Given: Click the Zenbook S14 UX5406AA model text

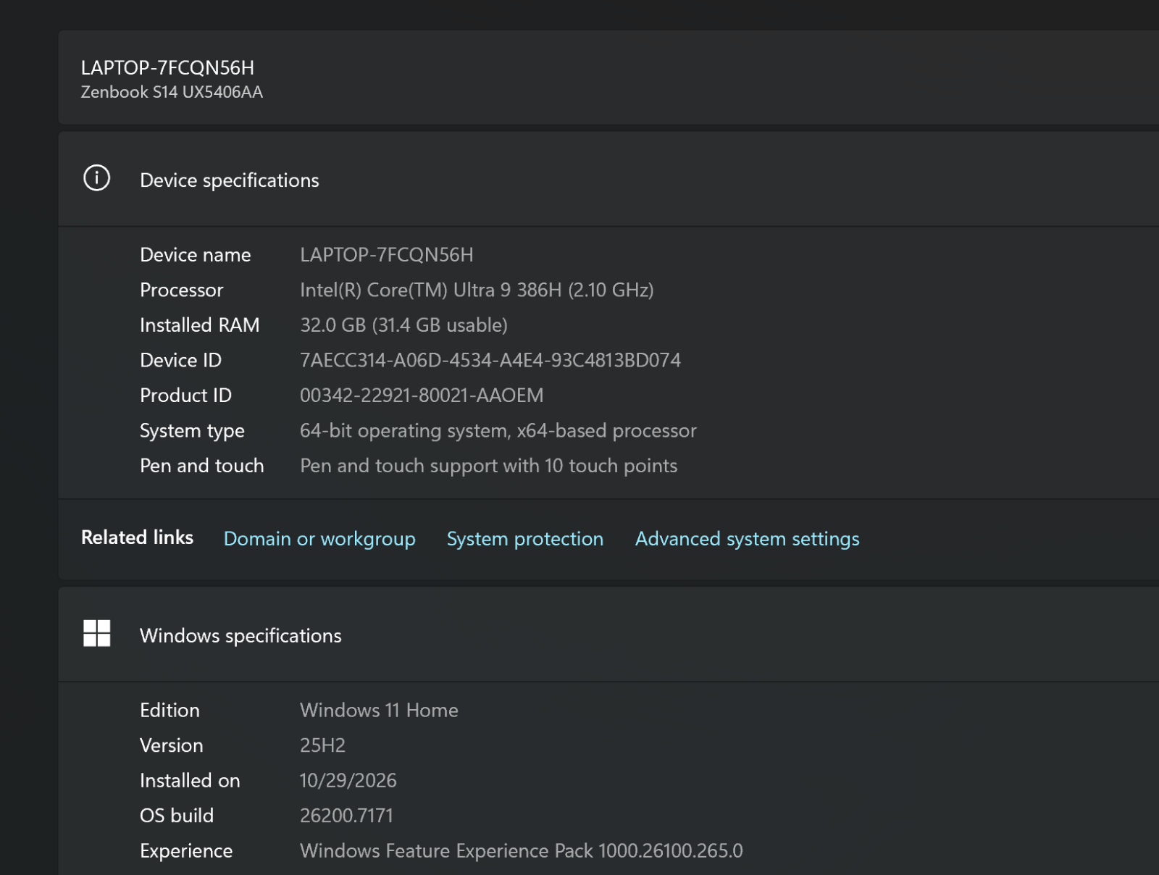Looking at the screenshot, I should click(172, 92).
